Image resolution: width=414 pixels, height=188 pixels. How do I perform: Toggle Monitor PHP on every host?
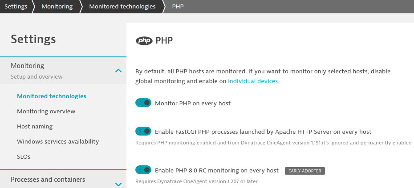click(x=143, y=103)
